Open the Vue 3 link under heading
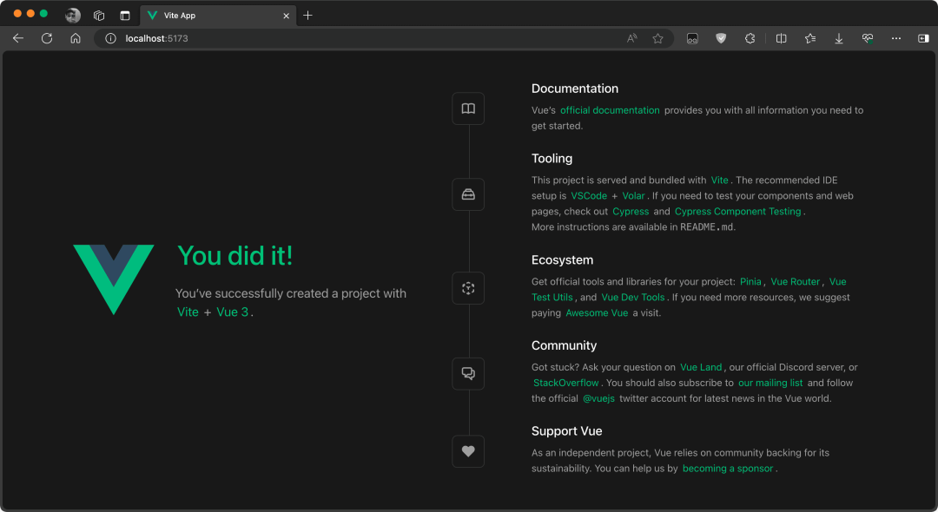Screen dimensions: 938x512 (x=232, y=312)
